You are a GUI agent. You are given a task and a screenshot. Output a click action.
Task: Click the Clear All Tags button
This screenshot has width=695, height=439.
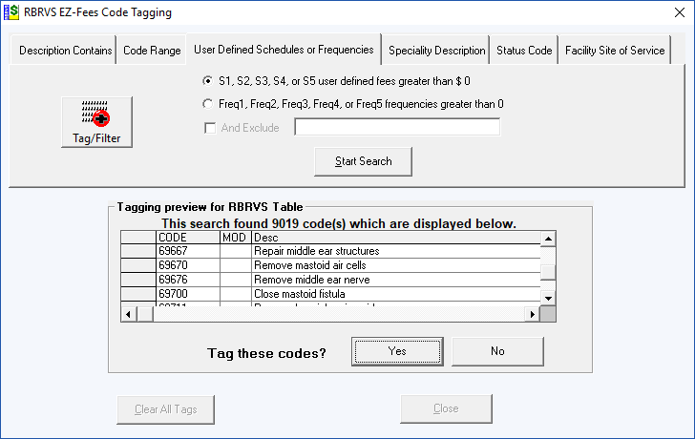(166, 409)
